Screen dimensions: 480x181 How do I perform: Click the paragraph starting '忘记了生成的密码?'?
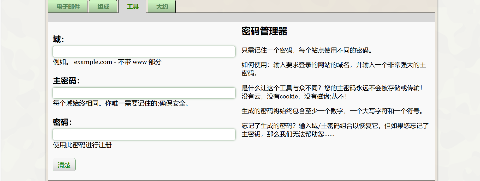click(335, 130)
